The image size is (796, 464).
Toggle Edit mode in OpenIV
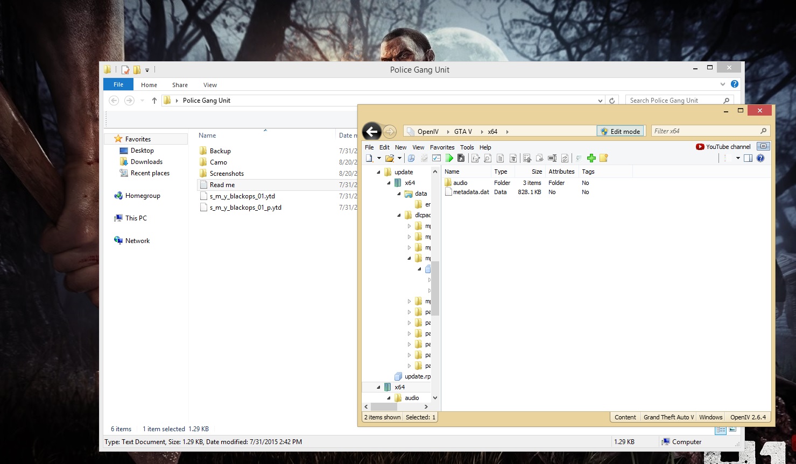(x=620, y=131)
